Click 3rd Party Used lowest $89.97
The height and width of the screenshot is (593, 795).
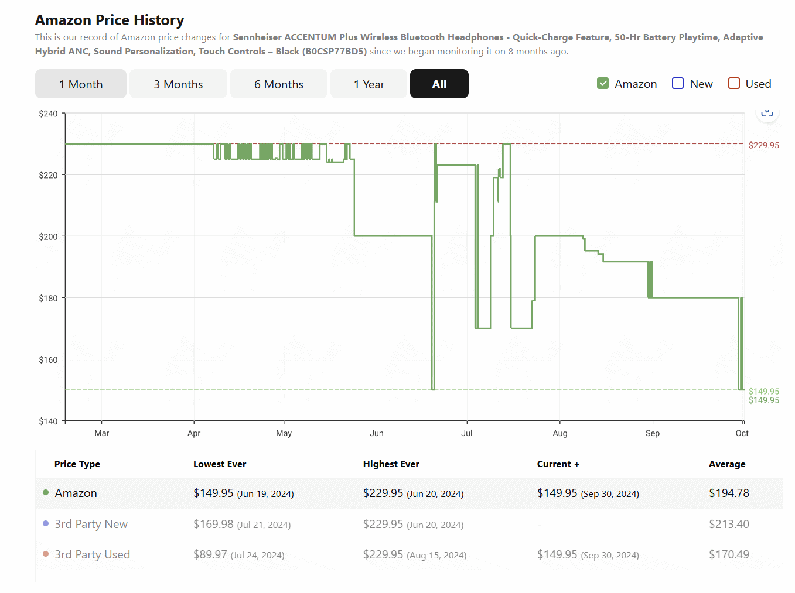point(239,554)
